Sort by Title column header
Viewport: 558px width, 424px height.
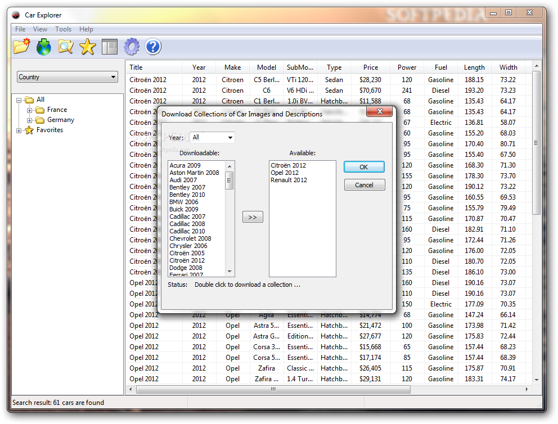(154, 67)
